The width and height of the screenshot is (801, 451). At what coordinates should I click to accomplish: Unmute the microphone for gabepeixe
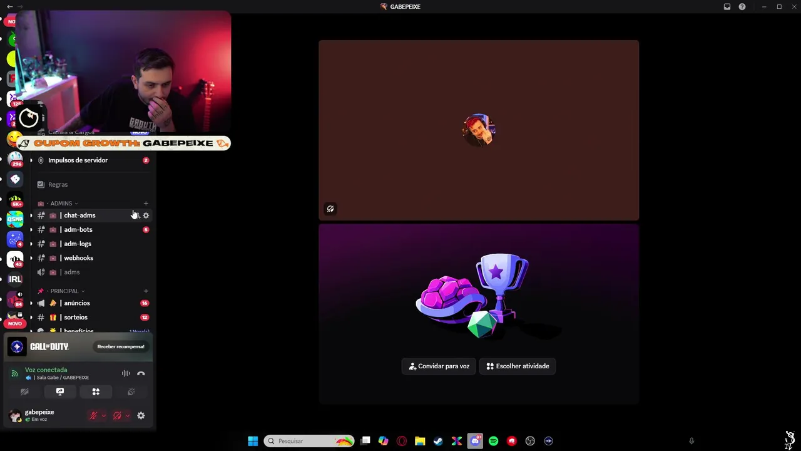[93, 415]
